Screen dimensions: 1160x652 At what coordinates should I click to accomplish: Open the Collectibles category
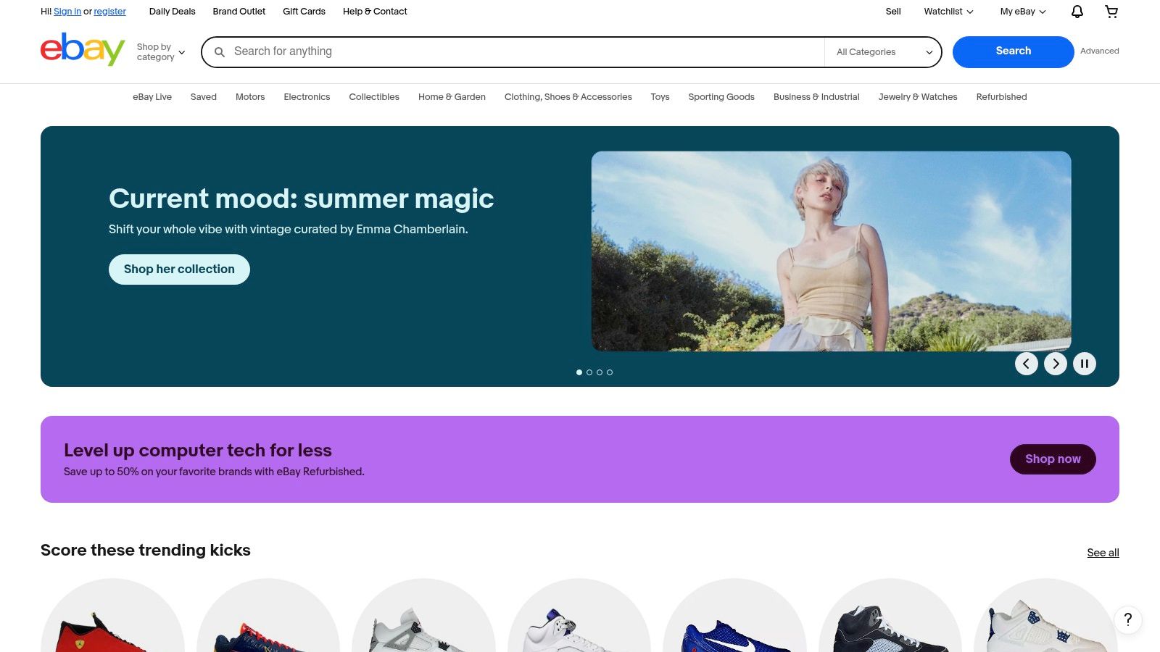point(374,97)
